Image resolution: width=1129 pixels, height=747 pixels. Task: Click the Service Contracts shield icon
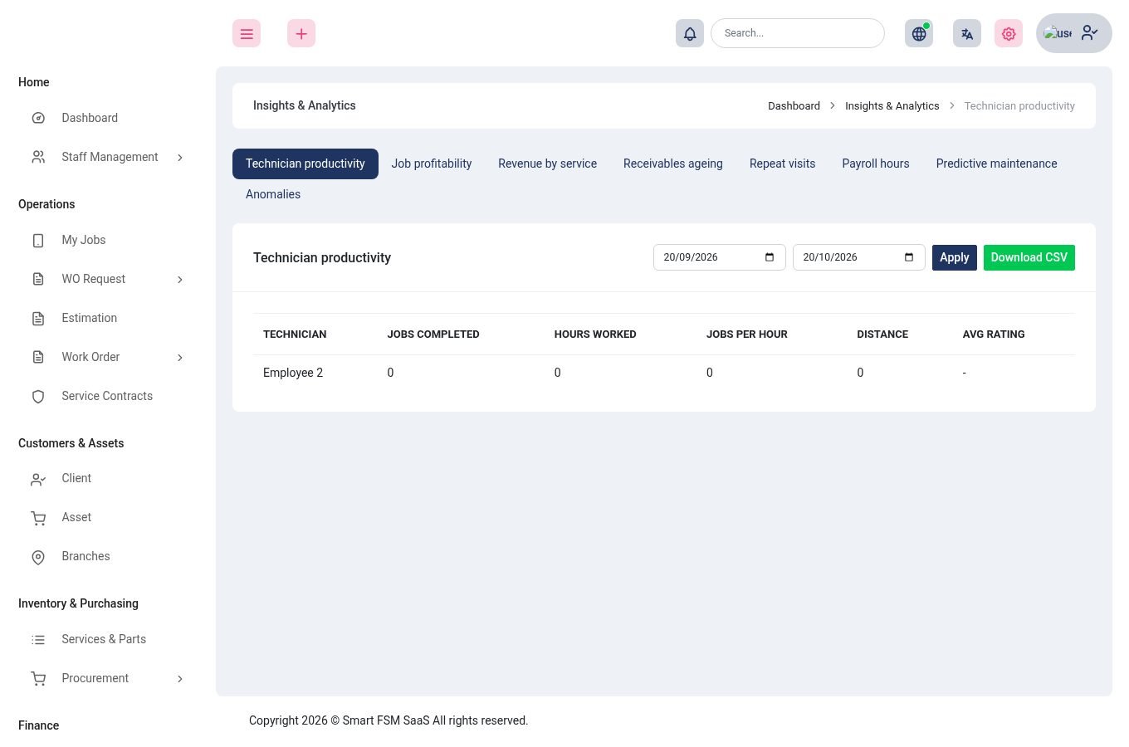tap(38, 396)
